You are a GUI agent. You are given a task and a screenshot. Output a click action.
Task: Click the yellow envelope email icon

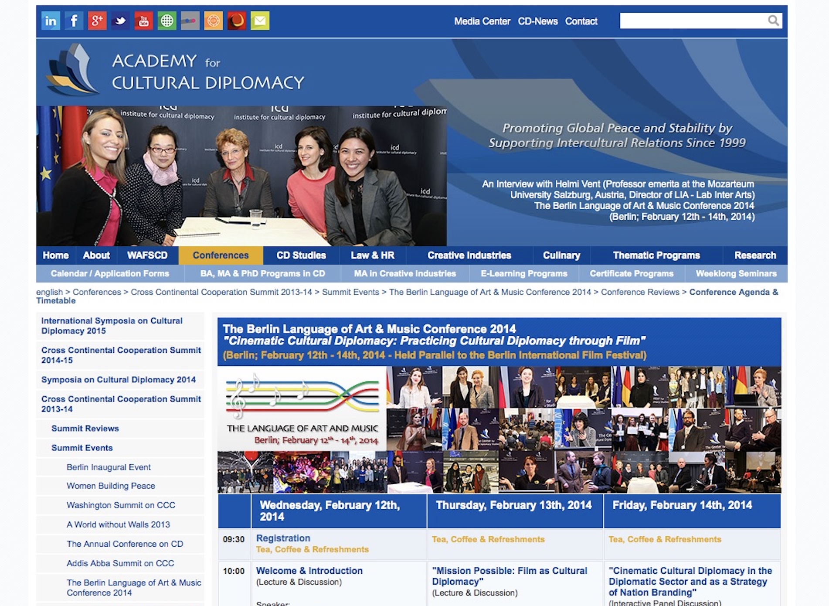tap(260, 21)
